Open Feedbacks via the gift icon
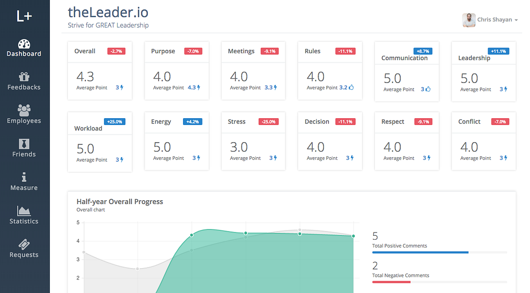Screen dimensions: 530x293 click(24, 77)
